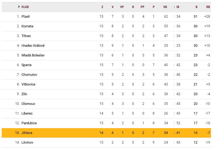Open Hradec Králové club page
The height and width of the screenshot is (149, 213).
point(33,46)
